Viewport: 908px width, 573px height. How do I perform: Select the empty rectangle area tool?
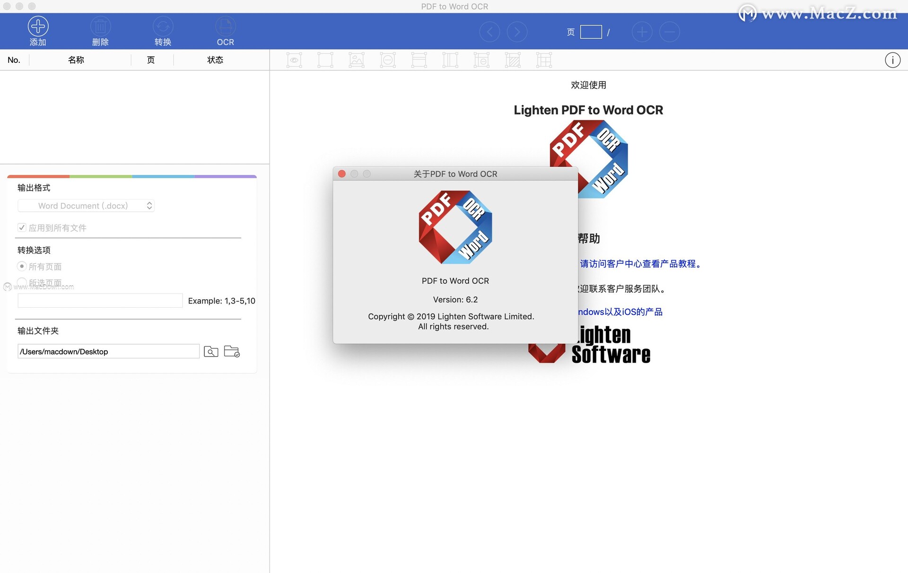325,60
